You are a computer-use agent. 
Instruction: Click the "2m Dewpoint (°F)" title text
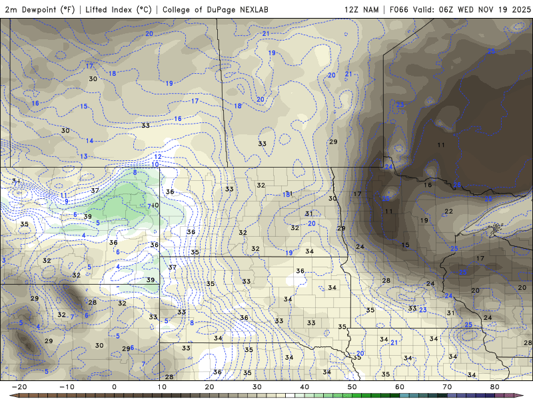coord(40,9)
